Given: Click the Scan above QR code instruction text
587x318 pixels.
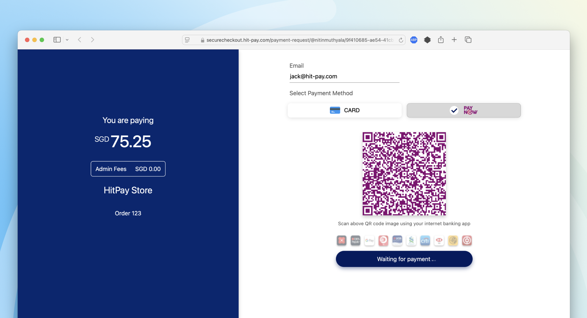Looking at the screenshot, I should click(404, 223).
